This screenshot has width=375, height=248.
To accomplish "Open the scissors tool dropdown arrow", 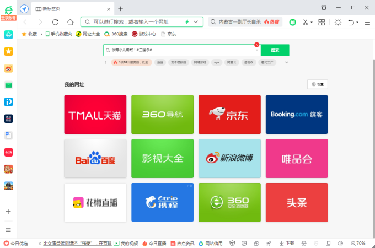I will 312,23.
